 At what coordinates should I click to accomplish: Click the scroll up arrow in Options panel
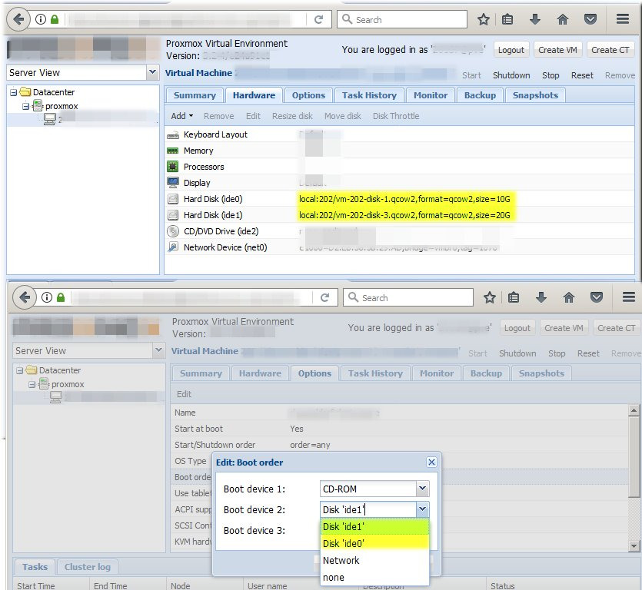[x=634, y=410]
